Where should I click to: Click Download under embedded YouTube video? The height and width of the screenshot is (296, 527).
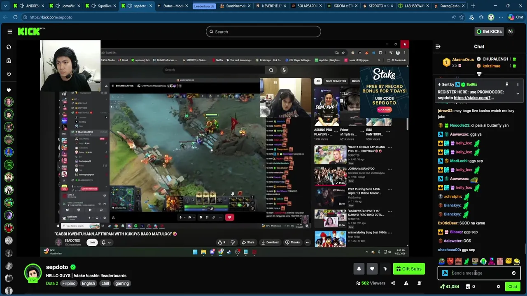click(x=270, y=242)
